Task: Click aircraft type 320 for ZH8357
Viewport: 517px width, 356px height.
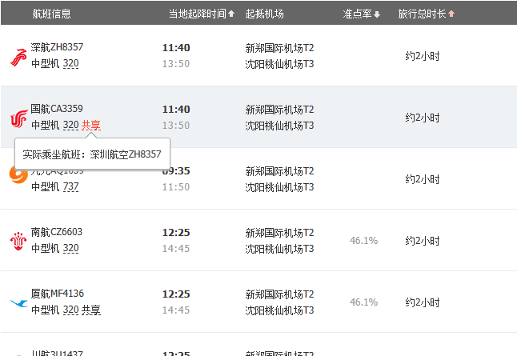Action: coord(70,63)
